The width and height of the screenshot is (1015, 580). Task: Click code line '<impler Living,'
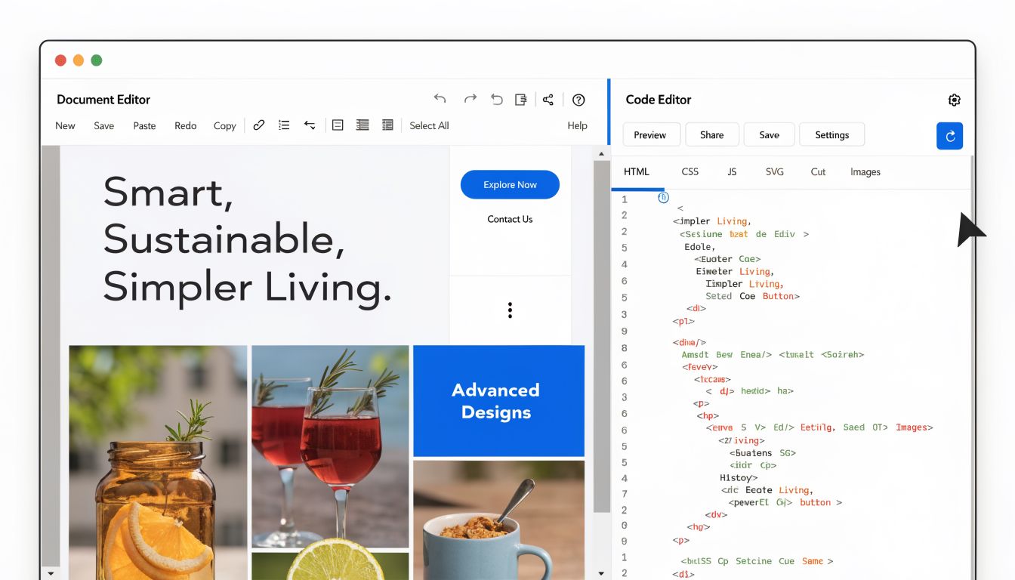coord(711,221)
